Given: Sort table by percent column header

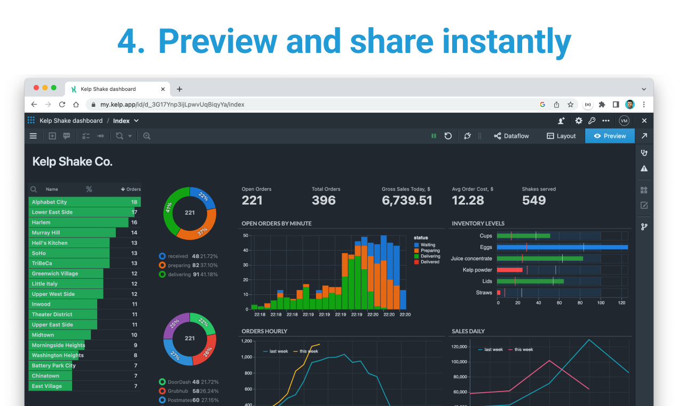Looking at the screenshot, I should [x=89, y=189].
